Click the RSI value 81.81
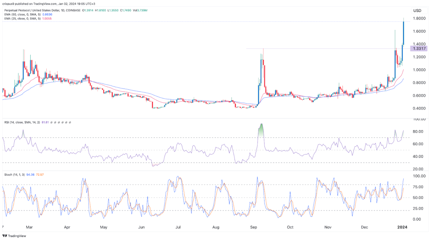Viewport: 431px width, 240px height. coord(45,123)
